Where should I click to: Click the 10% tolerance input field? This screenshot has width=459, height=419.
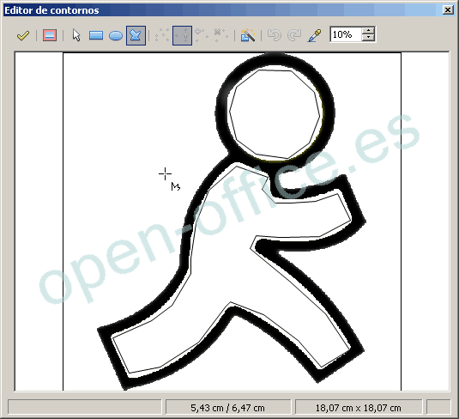[346, 34]
